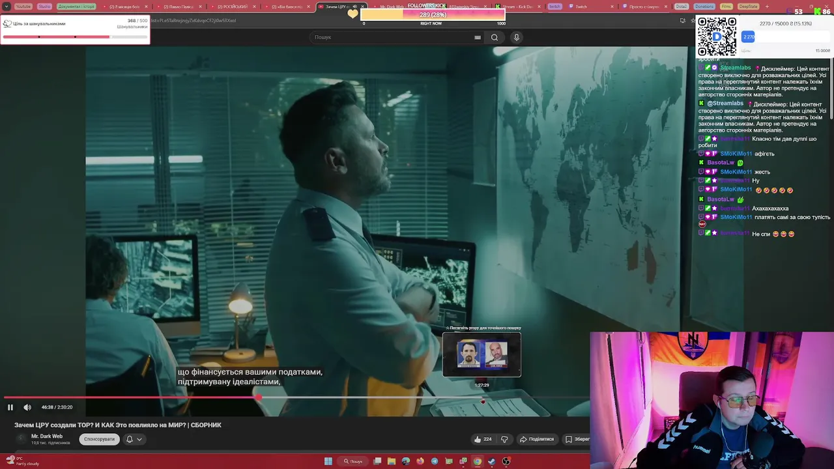Click the Mr. Dark Web channel avatar

point(21,439)
